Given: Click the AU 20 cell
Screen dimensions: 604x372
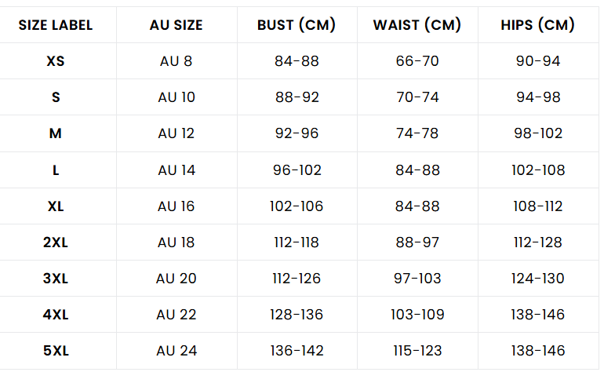Looking at the screenshot, I should click(x=176, y=279).
